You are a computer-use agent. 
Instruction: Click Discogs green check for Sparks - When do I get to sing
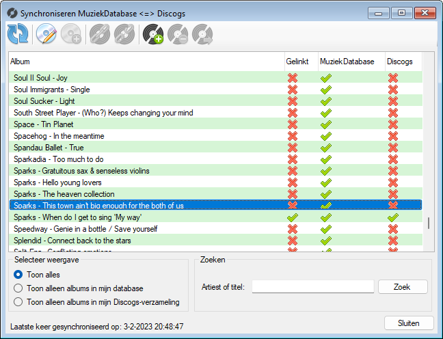393,217
